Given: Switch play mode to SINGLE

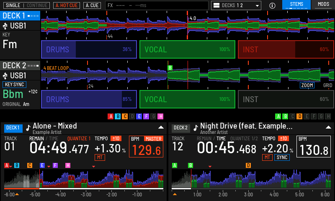Looking at the screenshot, I should [x=13, y=5].
